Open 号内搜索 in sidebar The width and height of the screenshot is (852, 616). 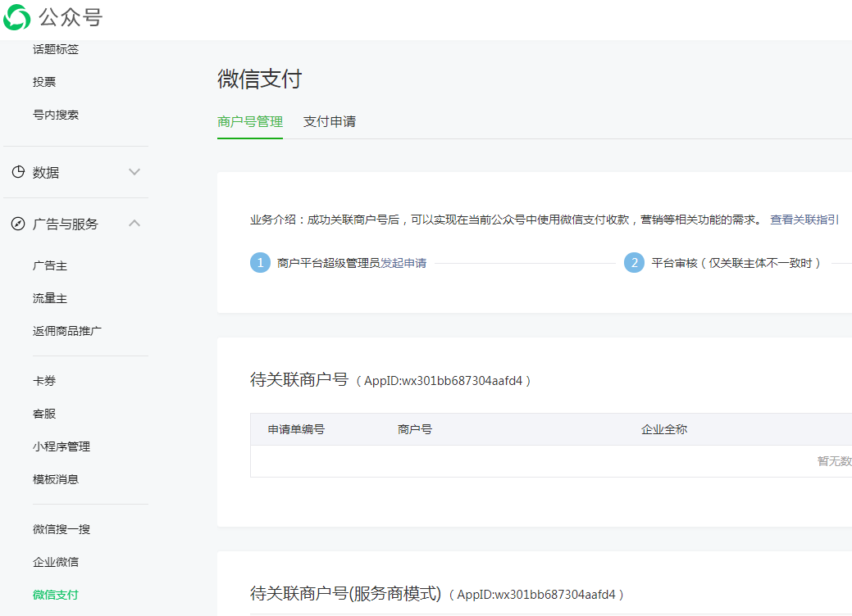click(56, 115)
